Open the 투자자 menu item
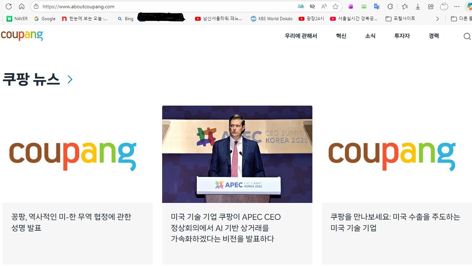The image size is (472, 266). (x=402, y=36)
